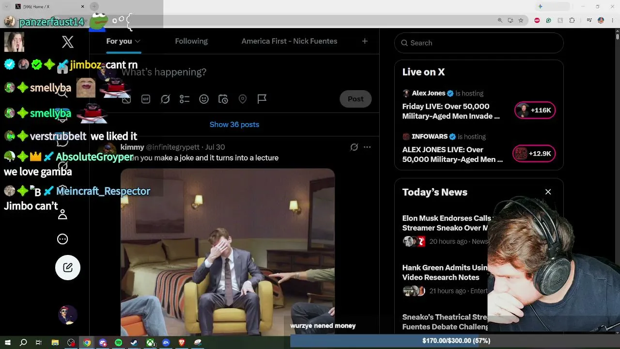Add a new timeline tab with plus

(365, 41)
